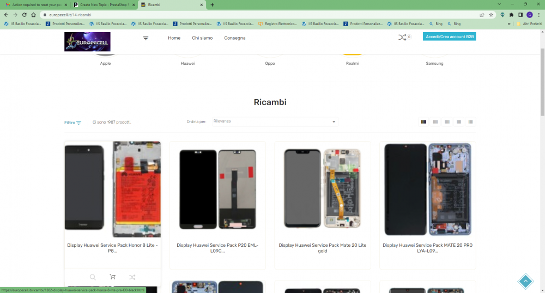This screenshot has height=293, width=545.
Task: Open the Realmi category link
Action: pyautogui.click(x=353, y=64)
